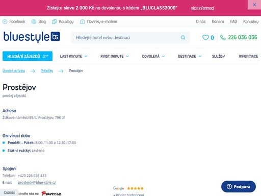Open the Novinky e-mailem link text

pyautogui.click(x=102, y=21)
